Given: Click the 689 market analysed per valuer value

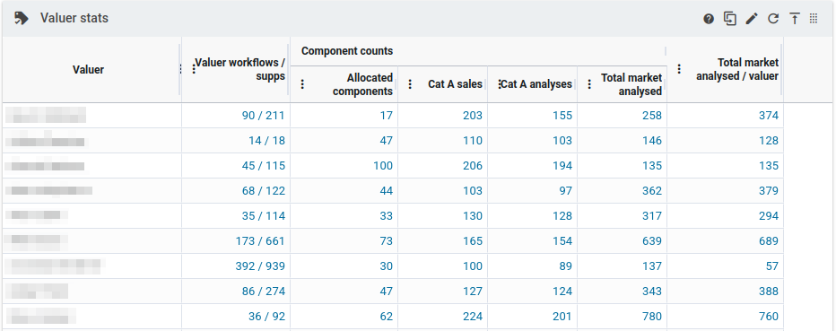Looking at the screenshot, I should pos(769,241).
